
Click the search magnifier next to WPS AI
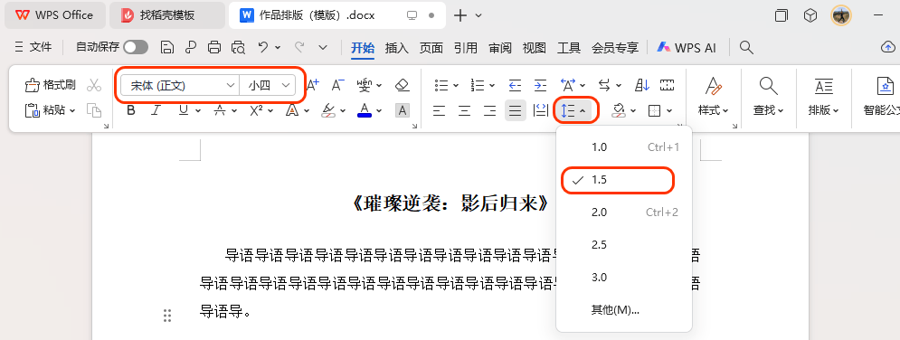746,47
